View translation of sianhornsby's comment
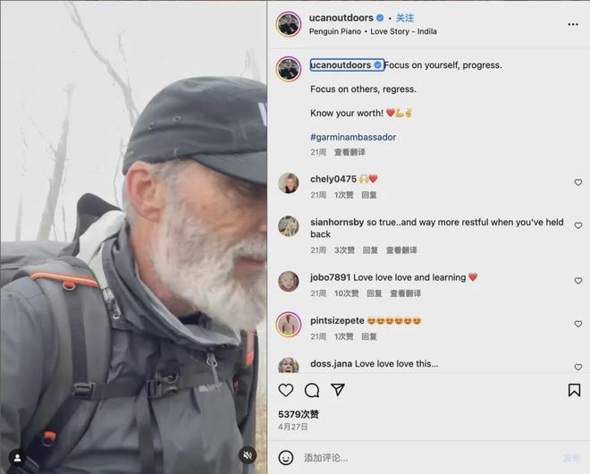 [x=401, y=250]
